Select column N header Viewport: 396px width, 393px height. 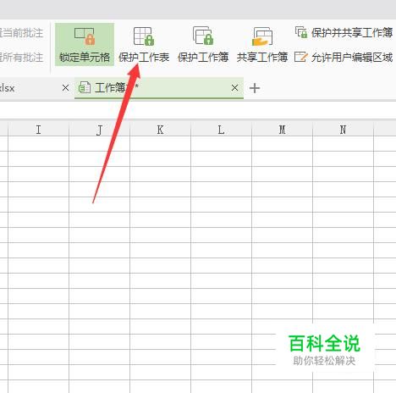click(343, 130)
